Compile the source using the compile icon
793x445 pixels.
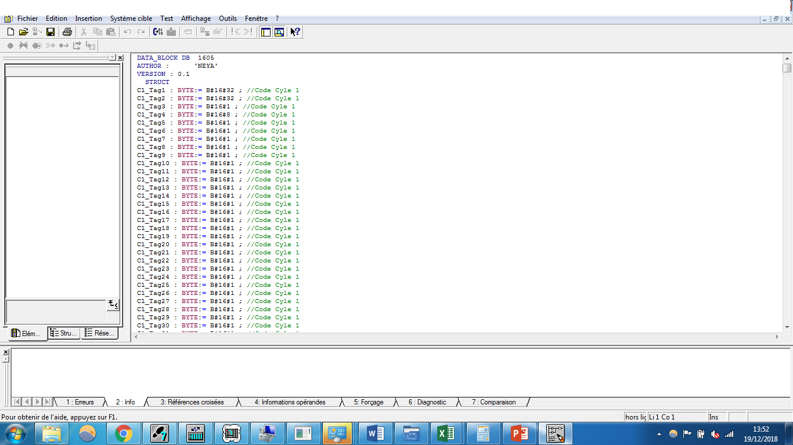pyautogui.click(x=158, y=32)
